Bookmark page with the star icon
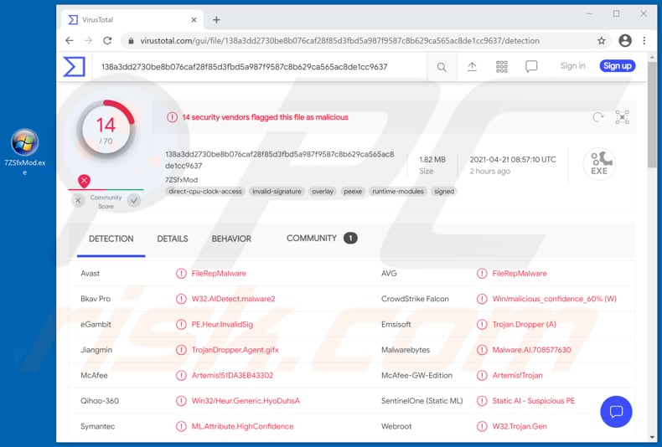 pos(601,41)
